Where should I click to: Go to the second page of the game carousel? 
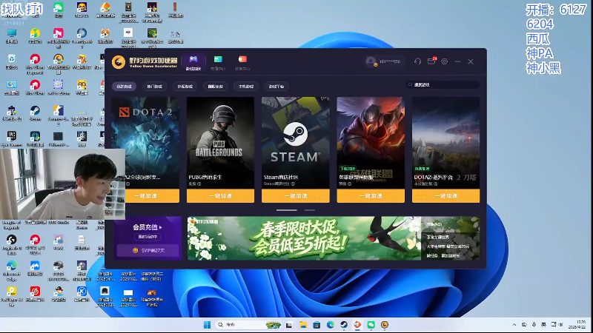tap(310, 210)
